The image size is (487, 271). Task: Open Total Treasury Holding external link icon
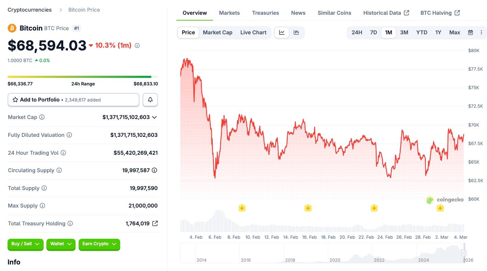155,223
